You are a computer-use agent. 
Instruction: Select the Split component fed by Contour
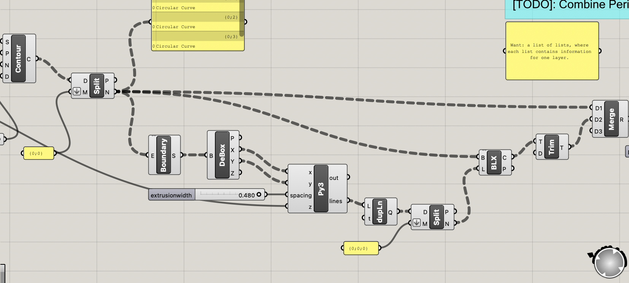pyautogui.click(x=97, y=86)
